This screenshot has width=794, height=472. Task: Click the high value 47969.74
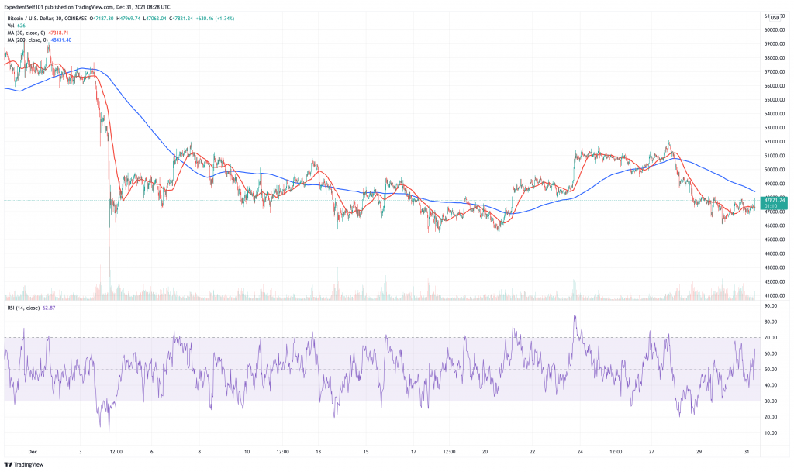[129, 19]
